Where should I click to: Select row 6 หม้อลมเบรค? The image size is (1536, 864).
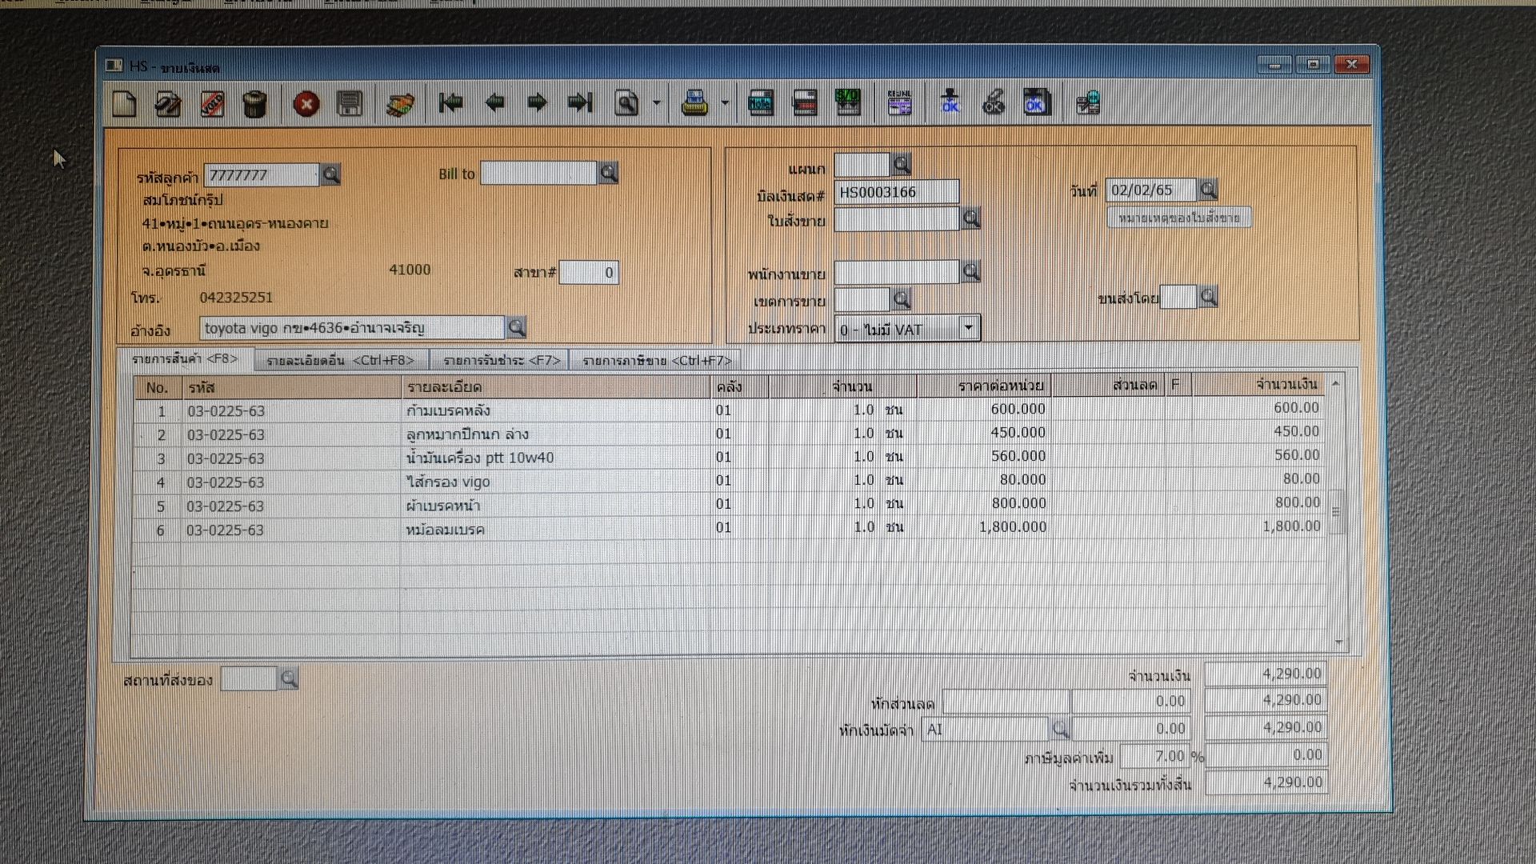click(x=728, y=529)
